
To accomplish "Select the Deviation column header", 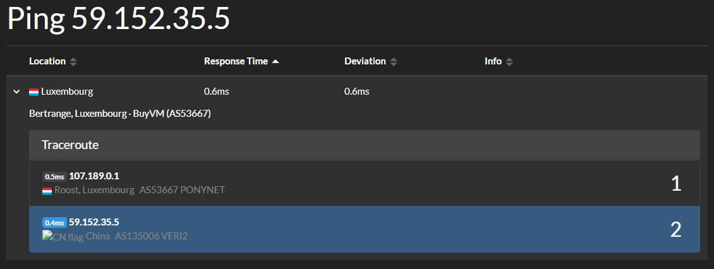I will click(365, 61).
